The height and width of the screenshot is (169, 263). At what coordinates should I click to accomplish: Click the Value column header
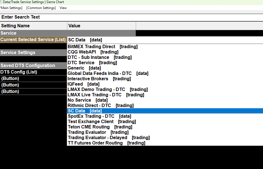tap(102, 26)
